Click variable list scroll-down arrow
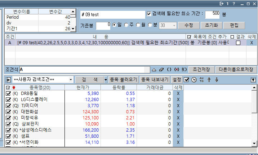The height and width of the screenshot is (155, 258). pos(73,29)
